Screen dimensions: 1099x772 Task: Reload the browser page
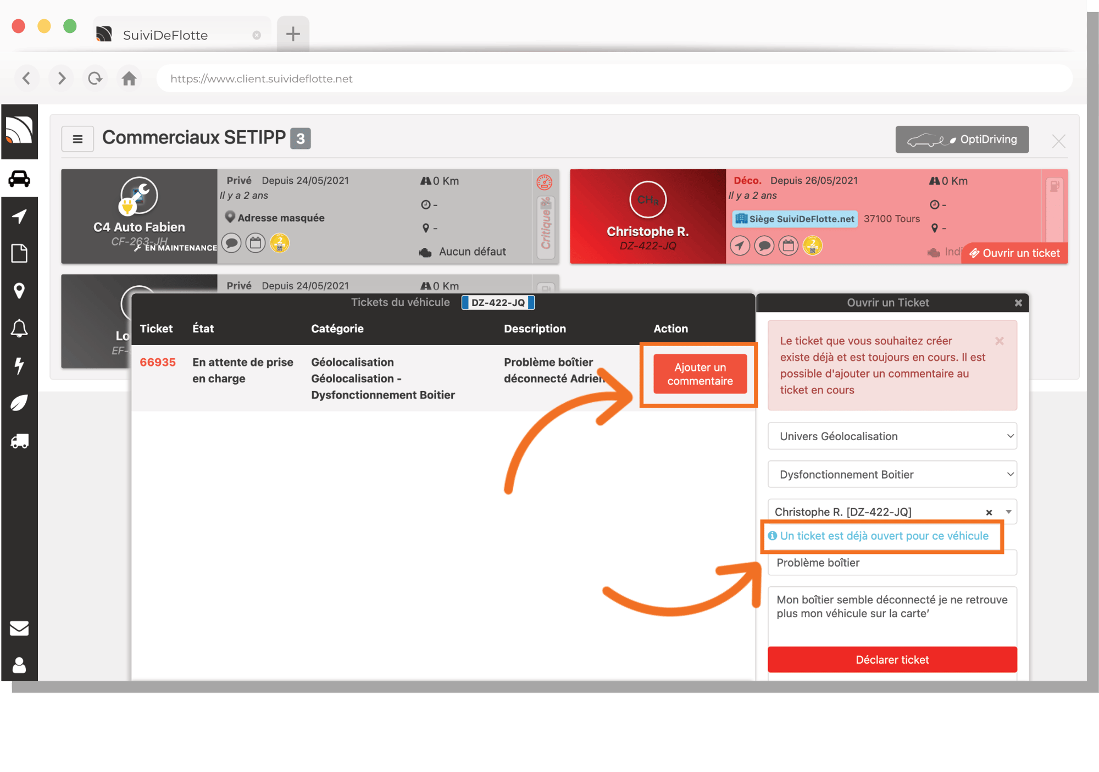tap(95, 78)
